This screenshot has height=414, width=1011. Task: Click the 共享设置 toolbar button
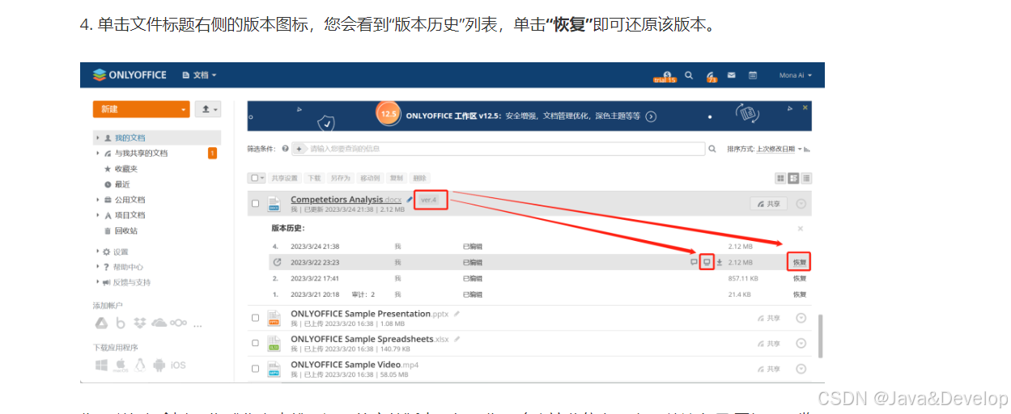pyautogui.click(x=284, y=178)
